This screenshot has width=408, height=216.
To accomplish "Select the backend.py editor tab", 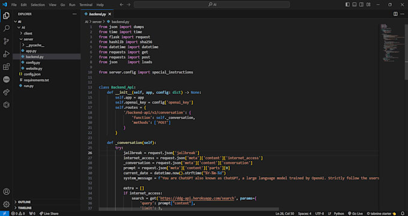I will pos(98,14).
